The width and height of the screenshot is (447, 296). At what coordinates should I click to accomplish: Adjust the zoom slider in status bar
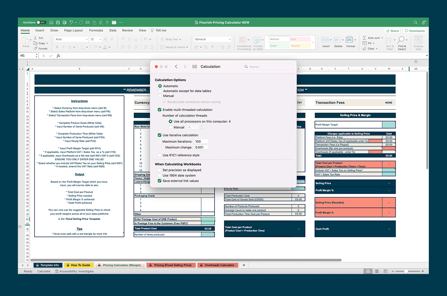tap(406, 271)
